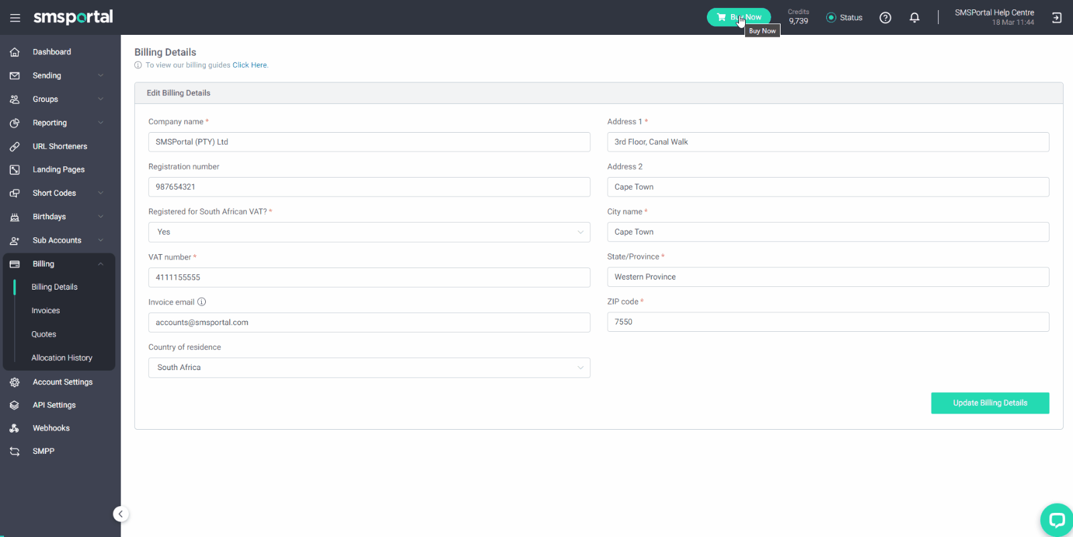The width and height of the screenshot is (1073, 537).
Task: Click the ZIP code field
Action: point(828,322)
